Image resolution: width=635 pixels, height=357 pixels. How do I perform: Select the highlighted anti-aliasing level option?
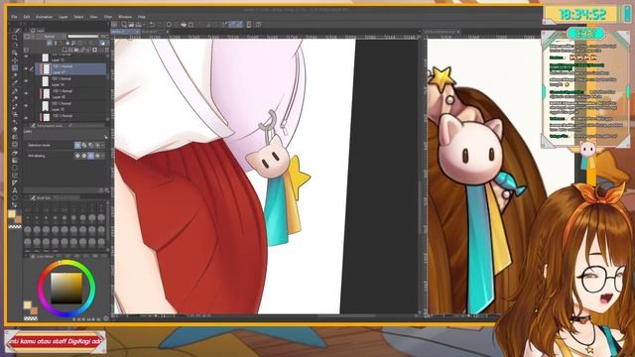pos(90,156)
